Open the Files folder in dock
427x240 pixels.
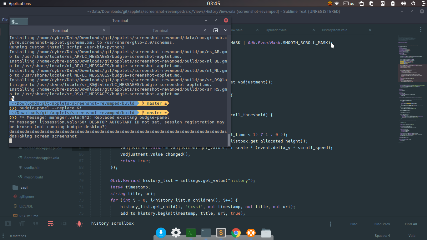(x=266, y=233)
